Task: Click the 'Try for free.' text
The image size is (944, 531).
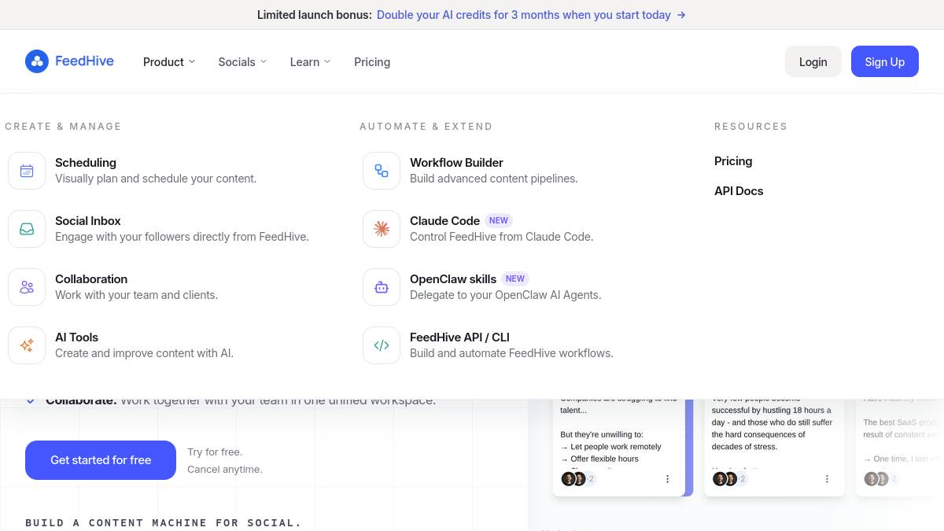Action: pyautogui.click(x=215, y=452)
